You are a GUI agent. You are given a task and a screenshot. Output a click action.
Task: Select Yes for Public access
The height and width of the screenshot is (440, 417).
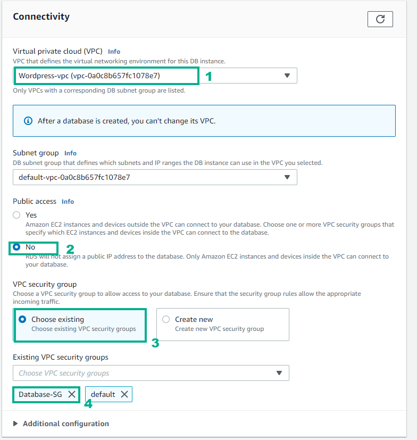[18, 215]
